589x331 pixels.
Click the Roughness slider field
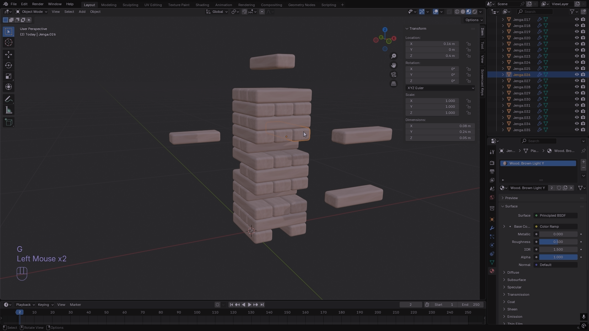558,242
